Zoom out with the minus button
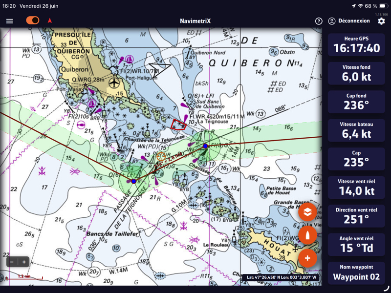The height and width of the screenshot is (293, 391). point(12,262)
